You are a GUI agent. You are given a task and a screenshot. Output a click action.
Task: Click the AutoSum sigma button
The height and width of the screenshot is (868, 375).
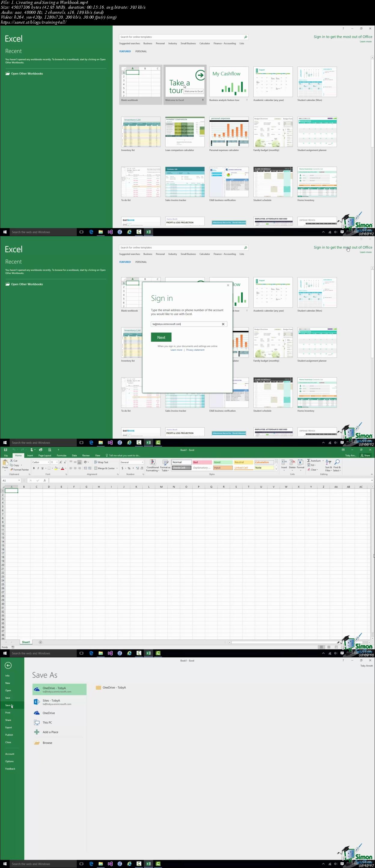(314, 460)
